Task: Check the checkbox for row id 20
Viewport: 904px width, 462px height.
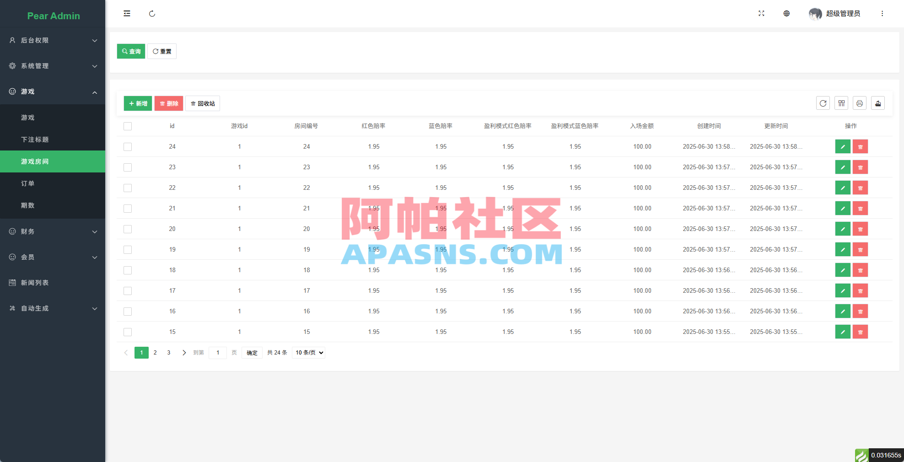Action: [128, 229]
